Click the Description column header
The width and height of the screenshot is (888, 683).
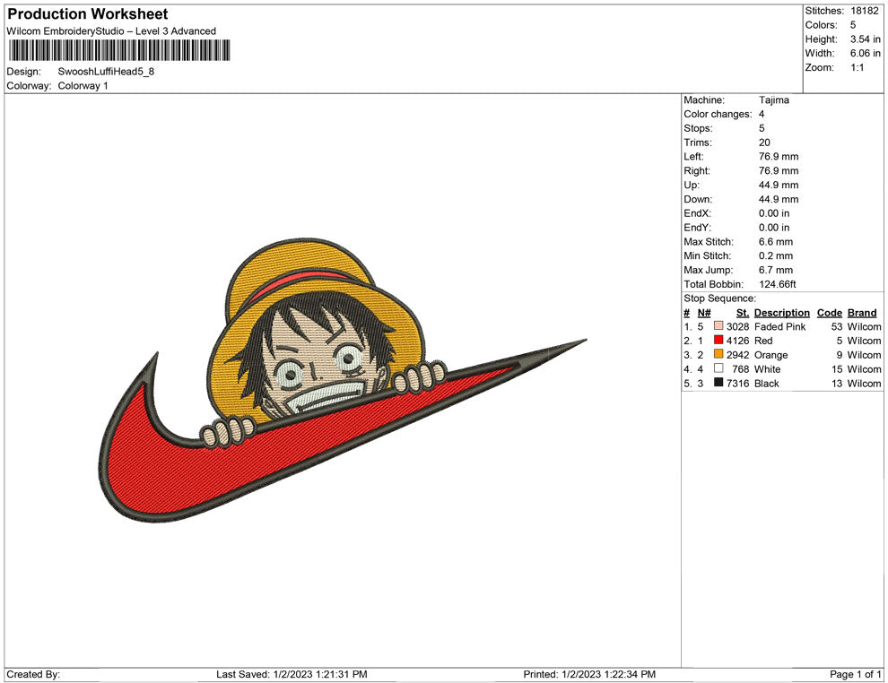click(781, 313)
